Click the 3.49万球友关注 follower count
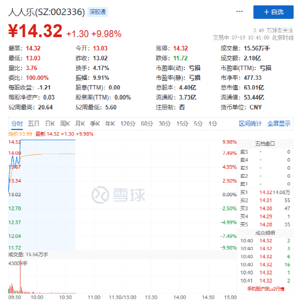298x303 pixels. (273, 31)
